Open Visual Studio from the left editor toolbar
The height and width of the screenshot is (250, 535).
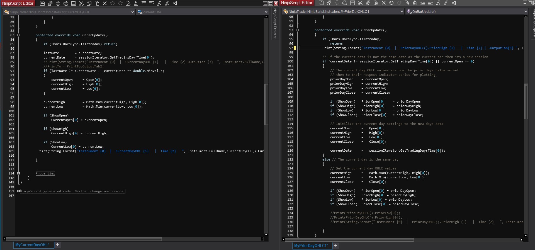click(x=175, y=3)
